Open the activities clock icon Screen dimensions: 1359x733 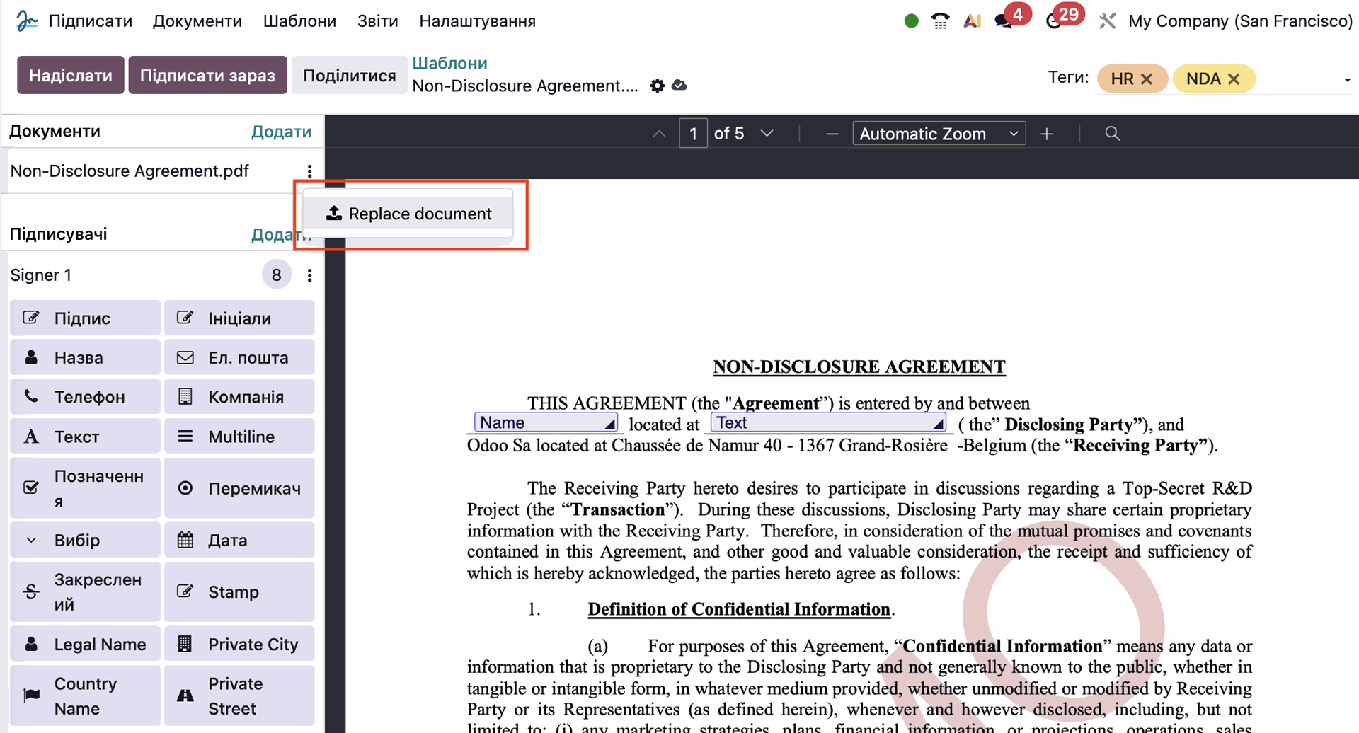pos(1053,21)
